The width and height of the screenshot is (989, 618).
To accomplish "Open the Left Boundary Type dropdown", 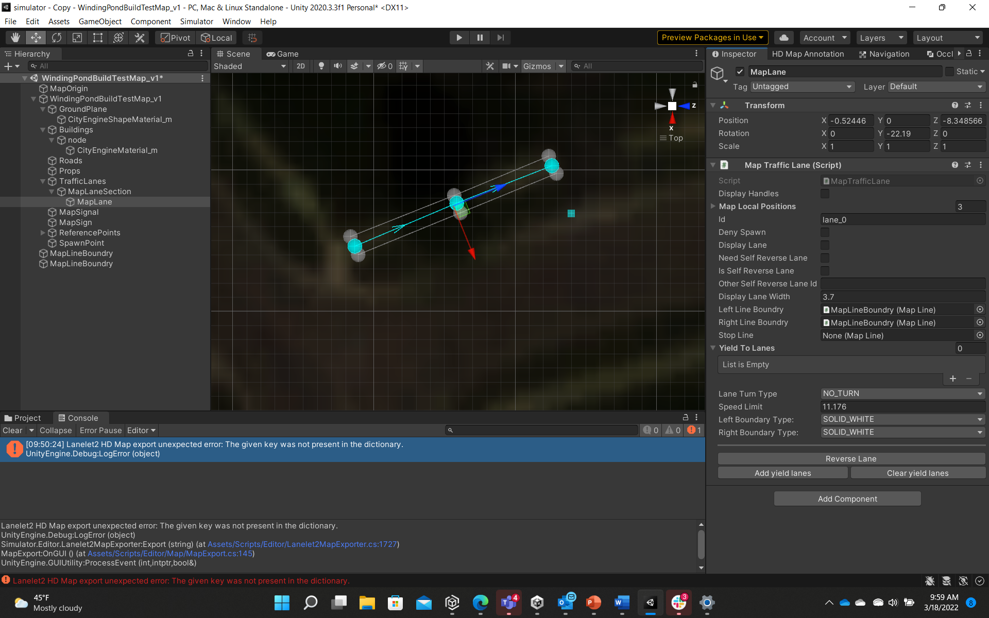I will tap(902, 419).
